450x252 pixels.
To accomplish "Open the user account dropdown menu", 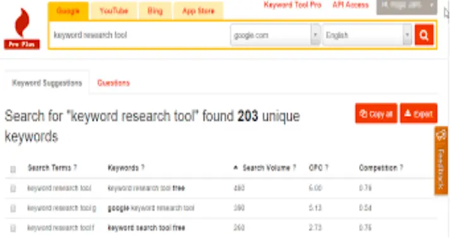I will (x=406, y=6).
